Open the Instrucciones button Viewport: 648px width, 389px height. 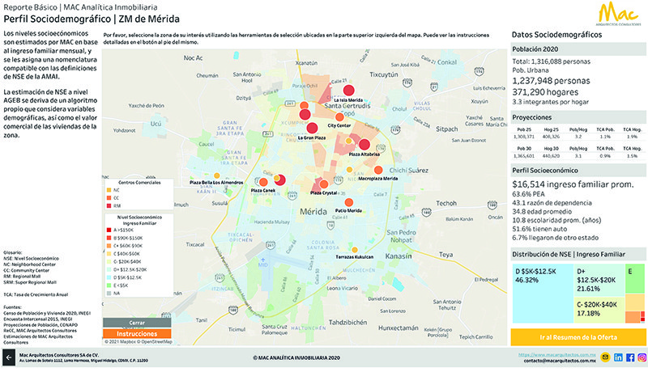(x=136, y=333)
